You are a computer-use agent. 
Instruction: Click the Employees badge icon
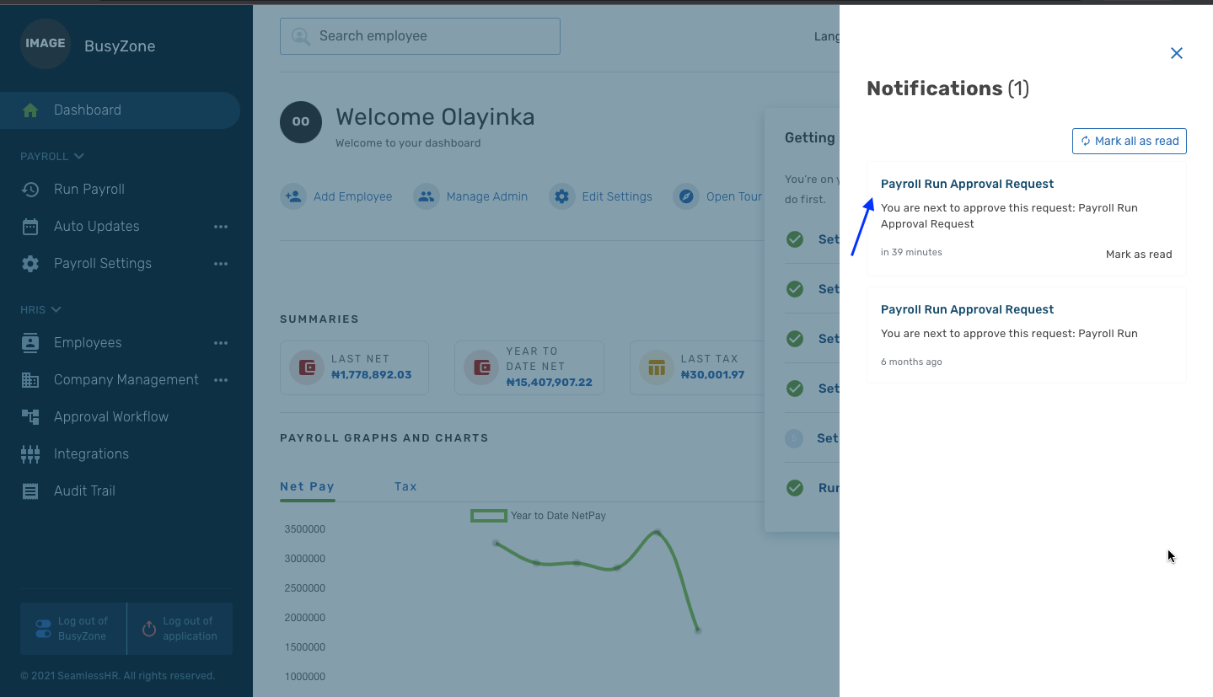point(30,343)
